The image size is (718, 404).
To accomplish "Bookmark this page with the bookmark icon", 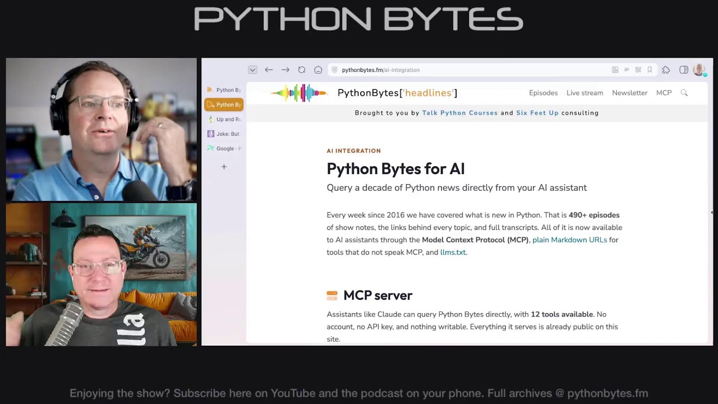I will (x=650, y=70).
